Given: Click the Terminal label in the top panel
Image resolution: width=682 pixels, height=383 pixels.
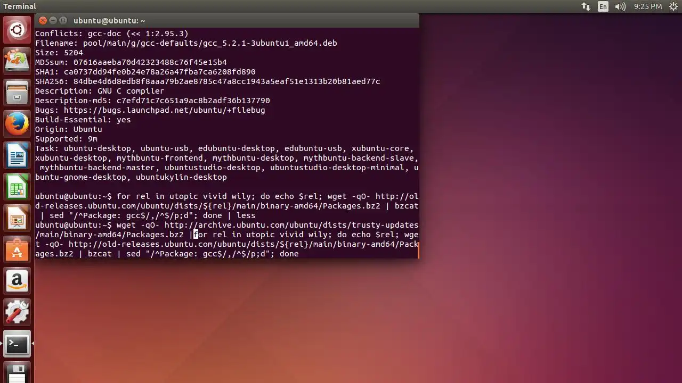Looking at the screenshot, I should pos(20,6).
